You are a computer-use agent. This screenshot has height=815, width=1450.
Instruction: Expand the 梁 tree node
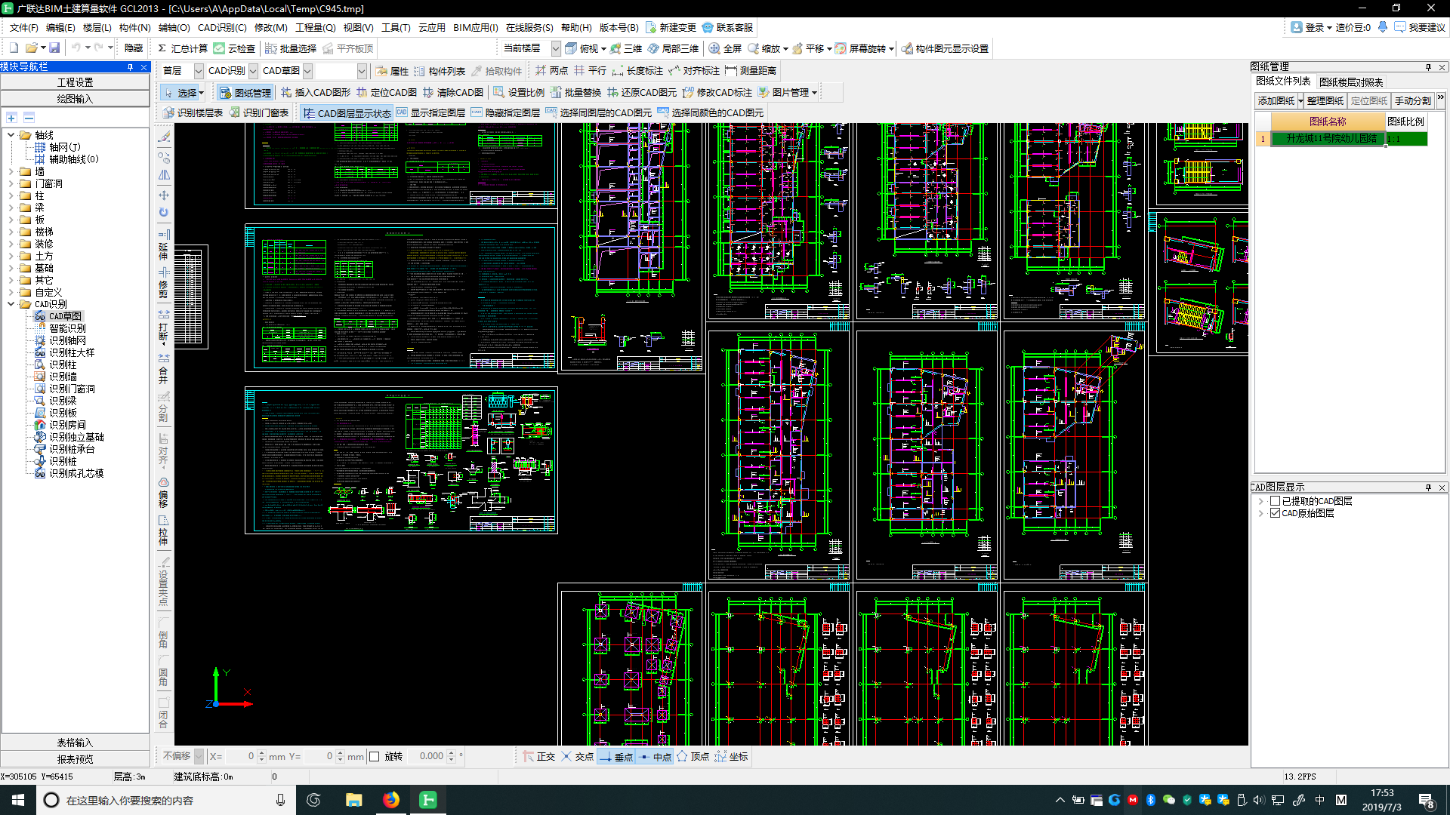[x=11, y=208]
